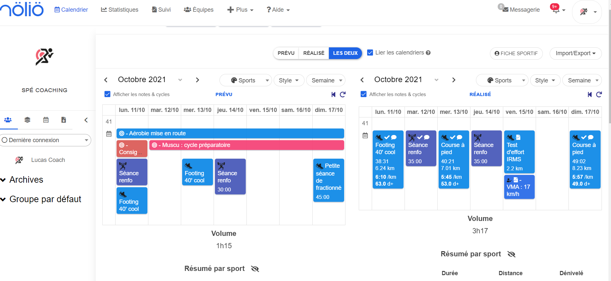The width and height of the screenshot is (611, 281).
Task: Open the Import/Export button
Action: (575, 53)
